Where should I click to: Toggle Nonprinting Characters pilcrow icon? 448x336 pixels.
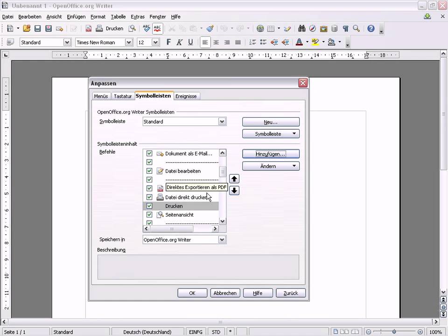point(345,28)
